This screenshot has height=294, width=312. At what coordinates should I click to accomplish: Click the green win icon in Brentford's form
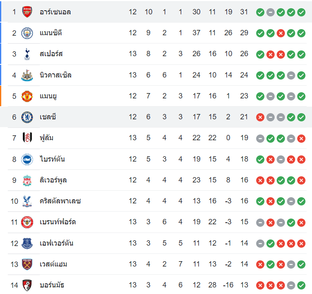point(291,222)
